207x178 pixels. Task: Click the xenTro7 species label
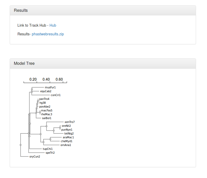(70, 122)
